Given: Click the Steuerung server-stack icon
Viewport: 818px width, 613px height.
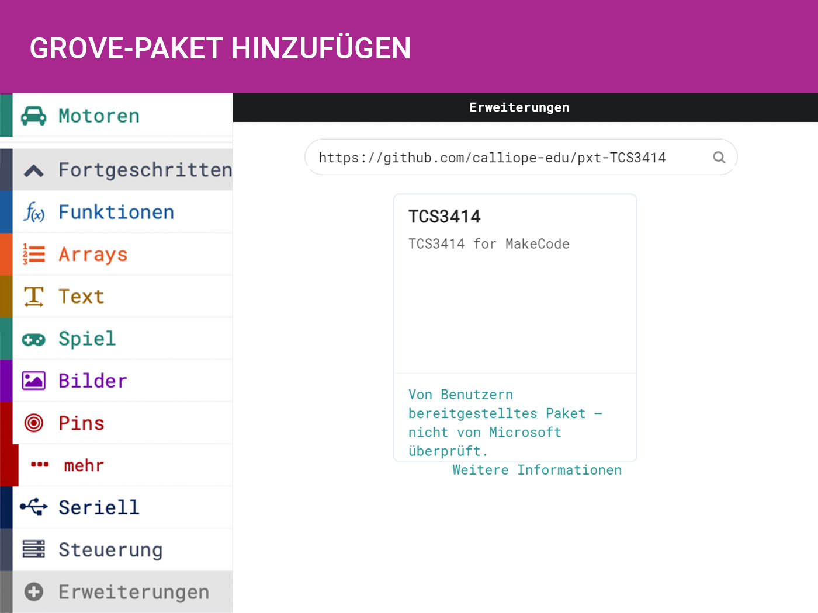Looking at the screenshot, I should pyautogui.click(x=34, y=549).
